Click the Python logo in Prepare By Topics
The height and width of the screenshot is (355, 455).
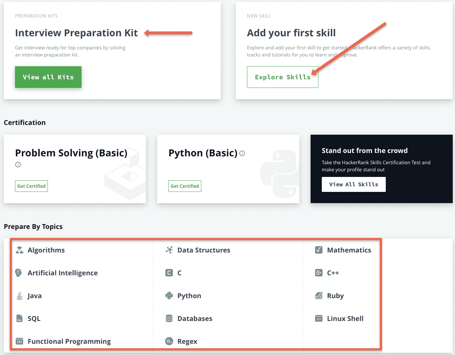pos(169,296)
